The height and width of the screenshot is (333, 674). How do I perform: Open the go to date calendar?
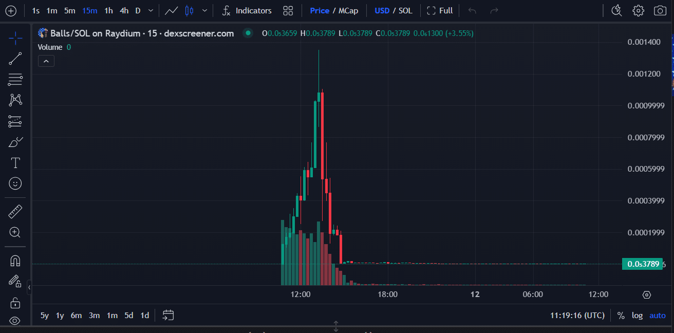click(168, 315)
